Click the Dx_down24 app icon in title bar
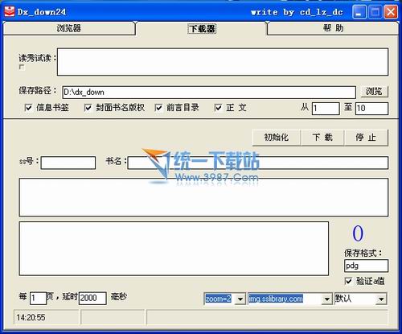The image size is (402, 334). 9,11
